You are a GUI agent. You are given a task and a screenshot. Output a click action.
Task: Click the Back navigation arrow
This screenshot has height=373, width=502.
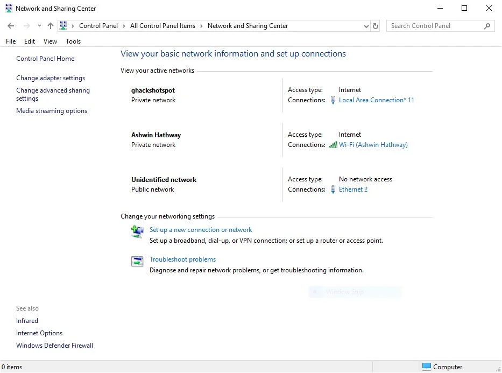click(11, 26)
